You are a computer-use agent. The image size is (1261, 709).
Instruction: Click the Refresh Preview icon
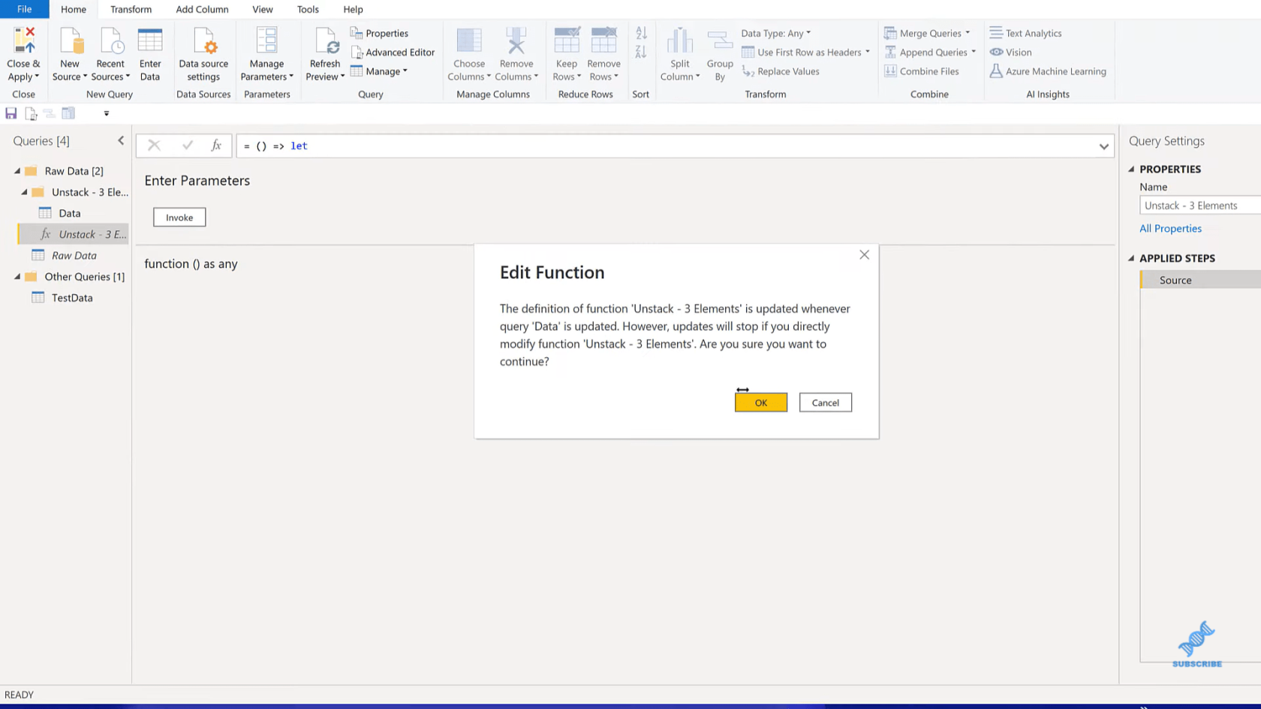pos(326,41)
